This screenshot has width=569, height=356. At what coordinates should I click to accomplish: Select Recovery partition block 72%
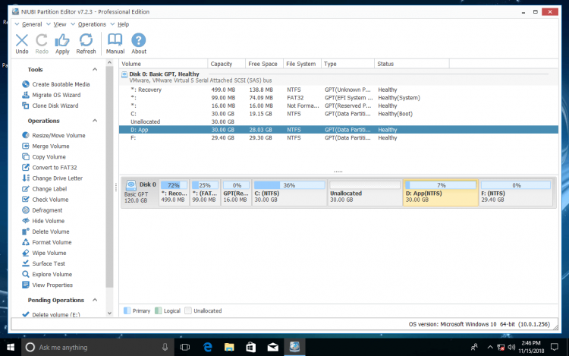pyautogui.click(x=174, y=193)
